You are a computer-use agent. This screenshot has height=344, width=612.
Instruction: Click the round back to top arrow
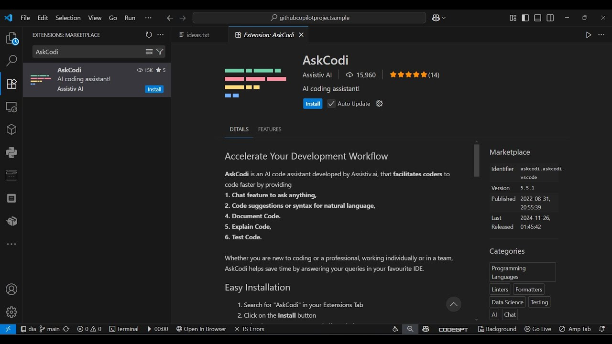click(x=454, y=304)
